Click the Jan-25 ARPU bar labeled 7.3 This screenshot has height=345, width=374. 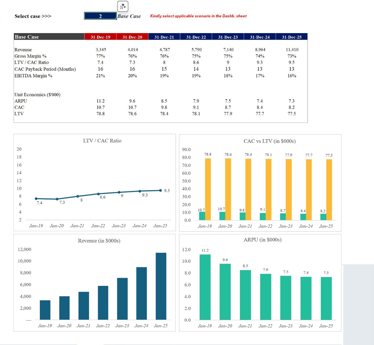[x=326, y=298]
